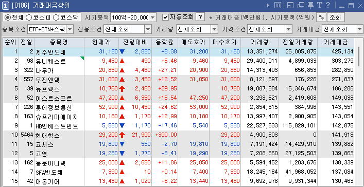
Task: Click the play arrow icon in title bar
Action: [x=268, y=5]
